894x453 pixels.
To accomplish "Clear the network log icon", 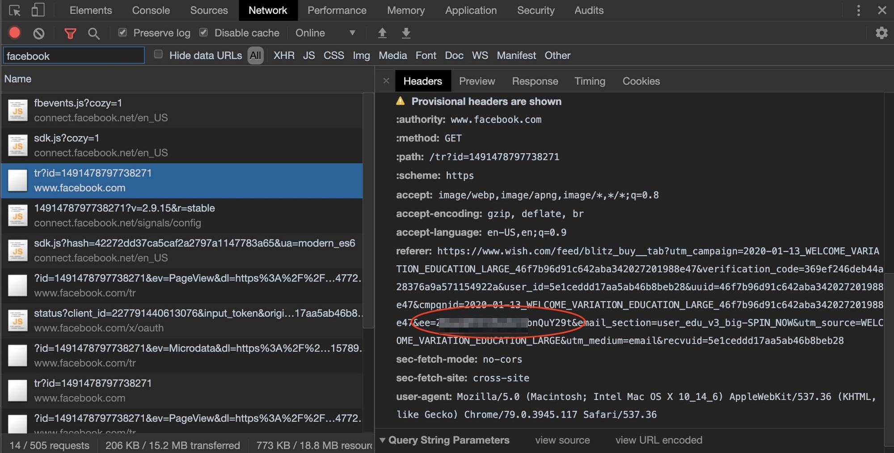I will pos(39,33).
